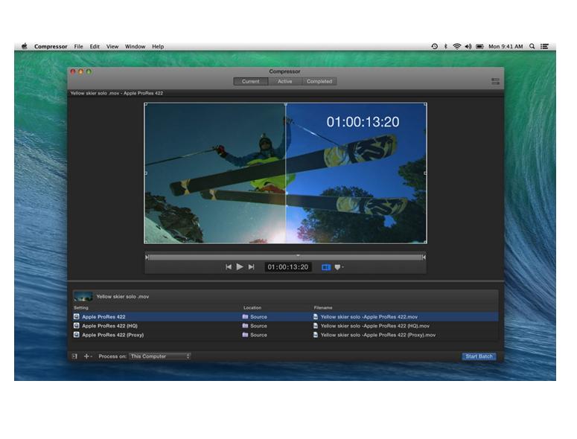Click the Apple ProRes 422 setting icon
This screenshot has width=577, height=439.
pos(77,316)
